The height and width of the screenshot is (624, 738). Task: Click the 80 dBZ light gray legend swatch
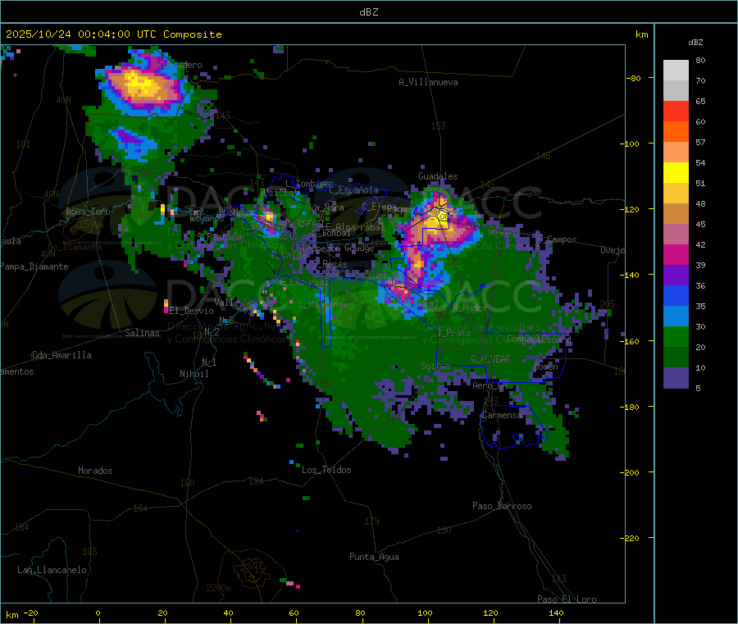[676, 71]
